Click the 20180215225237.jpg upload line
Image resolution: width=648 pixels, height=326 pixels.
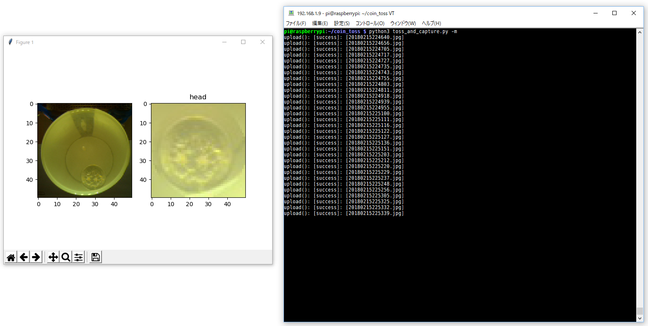click(x=344, y=178)
